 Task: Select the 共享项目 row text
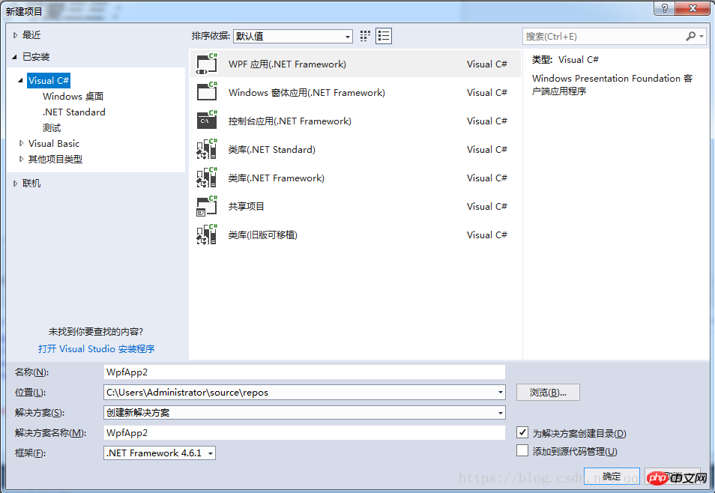(x=247, y=206)
